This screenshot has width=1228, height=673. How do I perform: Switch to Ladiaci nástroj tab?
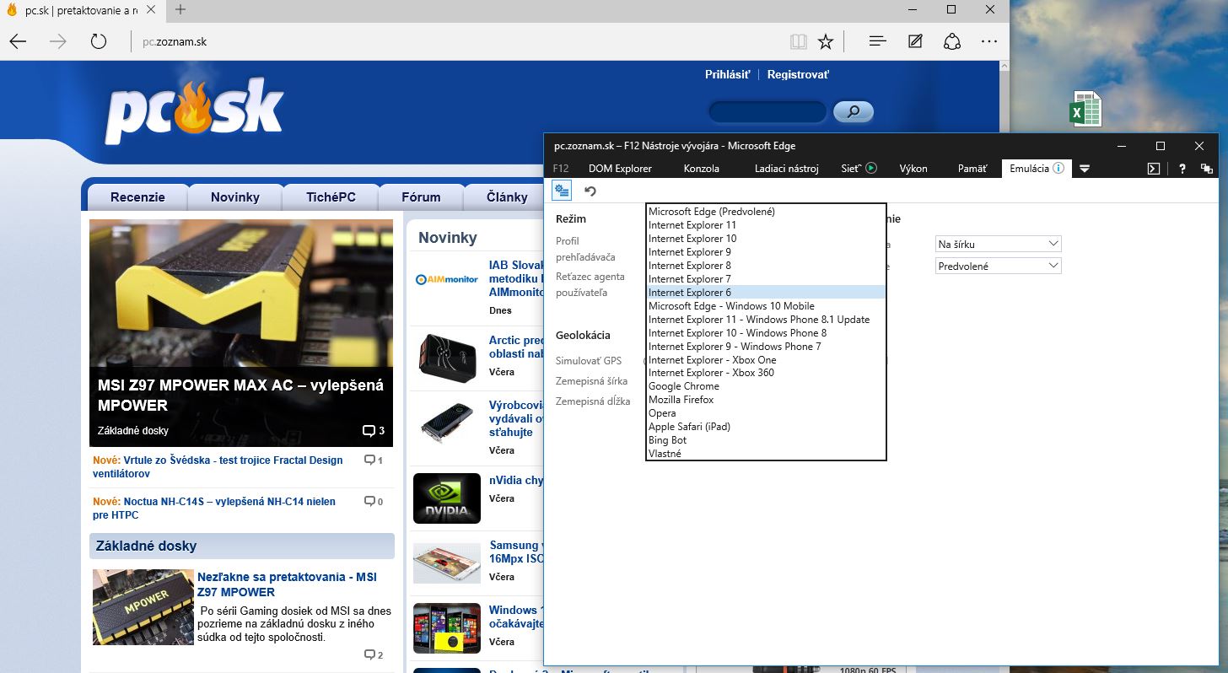(787, 169)
